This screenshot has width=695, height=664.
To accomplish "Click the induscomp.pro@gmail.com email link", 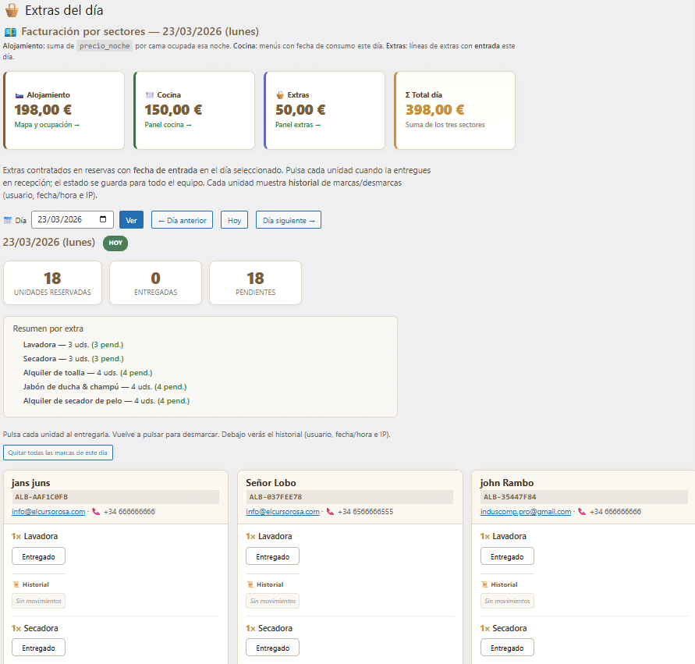I will (526, 512).
